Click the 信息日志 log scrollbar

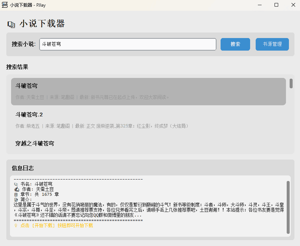click(288, 207)
